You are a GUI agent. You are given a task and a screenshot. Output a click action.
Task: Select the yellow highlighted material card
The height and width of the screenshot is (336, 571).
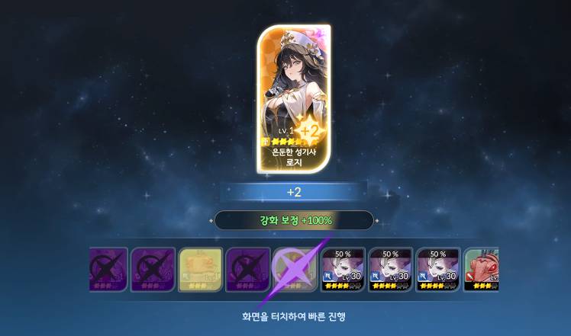201,270
